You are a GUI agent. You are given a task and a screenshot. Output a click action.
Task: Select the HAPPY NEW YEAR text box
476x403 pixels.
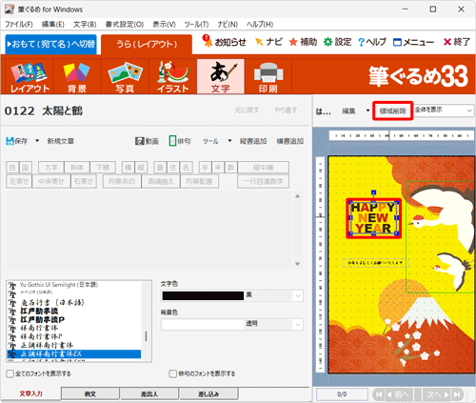pyautogui.click(x=373, y=218)
